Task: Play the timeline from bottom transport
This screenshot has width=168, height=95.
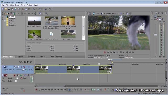Action: point(46,89)
